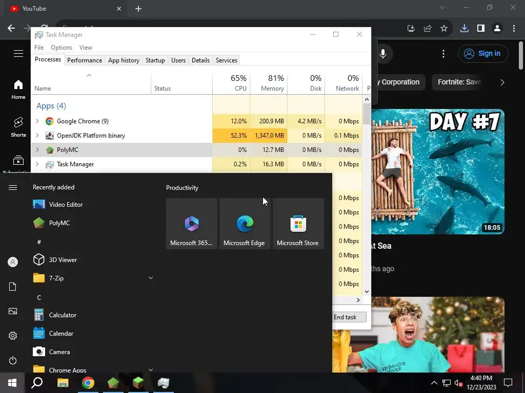Open Video Editor from Recently added
This screenshot has width=525, height=393.
click(x=57, y=204)
